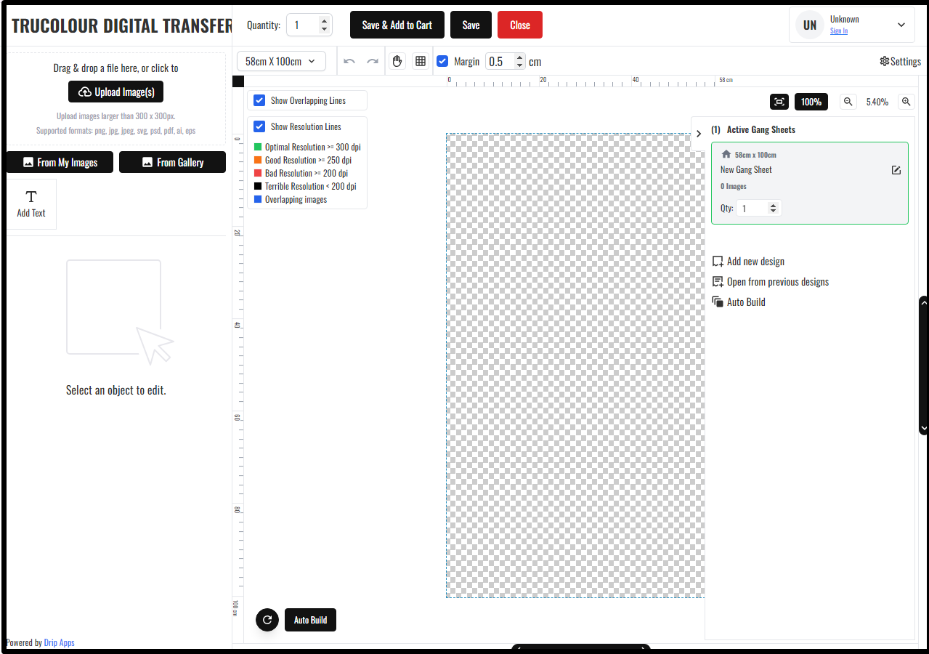Viewport: 929px width, 654px height.
Task: Click the undo arrow icon
Action: pyautogui.click(x=349, y=61)
